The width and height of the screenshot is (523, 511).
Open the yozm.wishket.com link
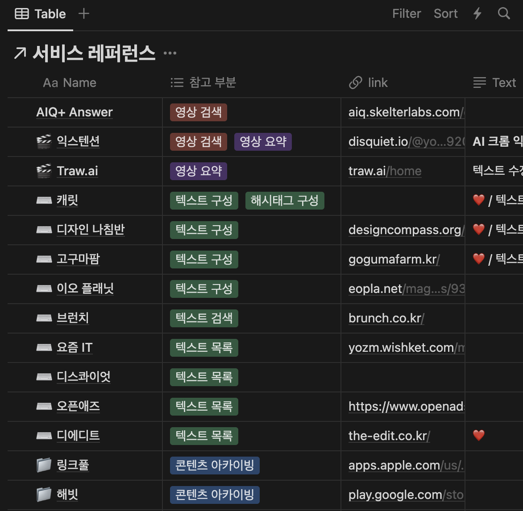pos(406,347)
